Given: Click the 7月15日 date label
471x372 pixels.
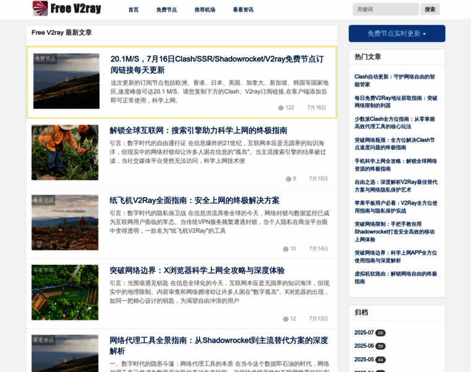Looking at the screenshot, I should pyautogui.click(x=319, y=179).
